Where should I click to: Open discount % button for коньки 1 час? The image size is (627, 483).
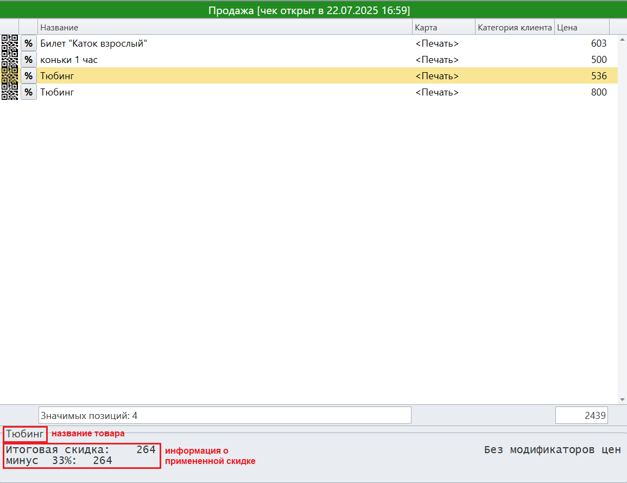point(28,60)
